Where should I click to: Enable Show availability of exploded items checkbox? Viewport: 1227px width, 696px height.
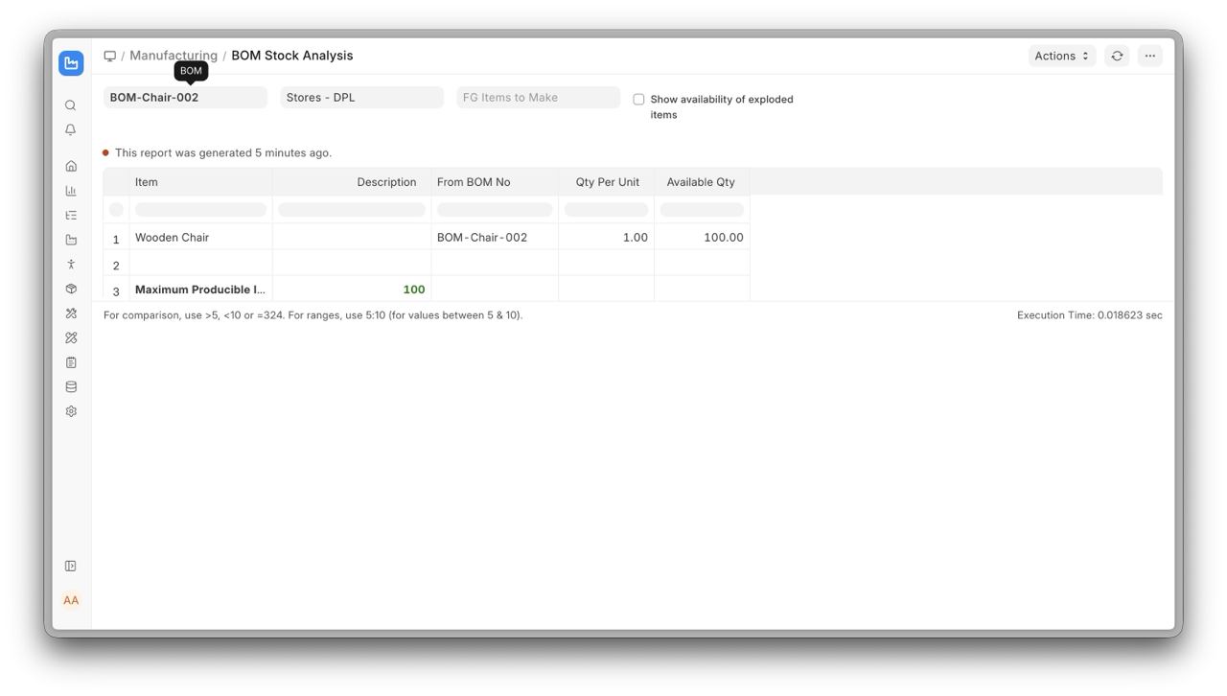[x=638, y=100]
